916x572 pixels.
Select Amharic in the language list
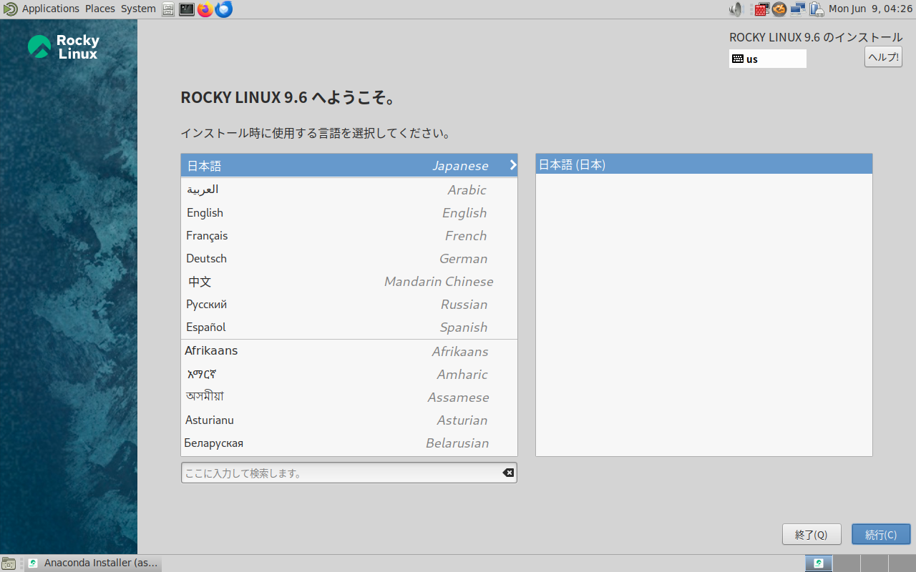[x=349, y=374]
